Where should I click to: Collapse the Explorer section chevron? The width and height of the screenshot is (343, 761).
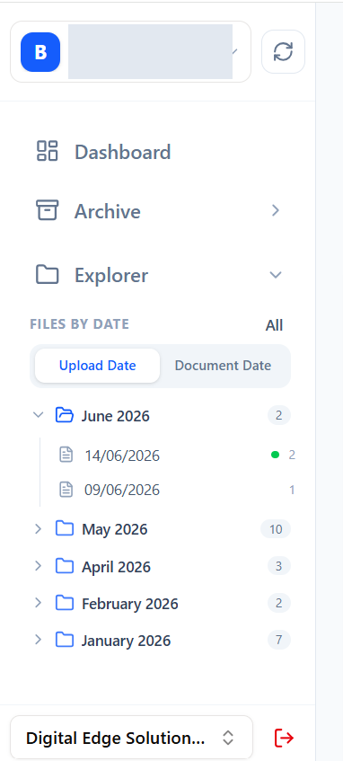[276, 275]
